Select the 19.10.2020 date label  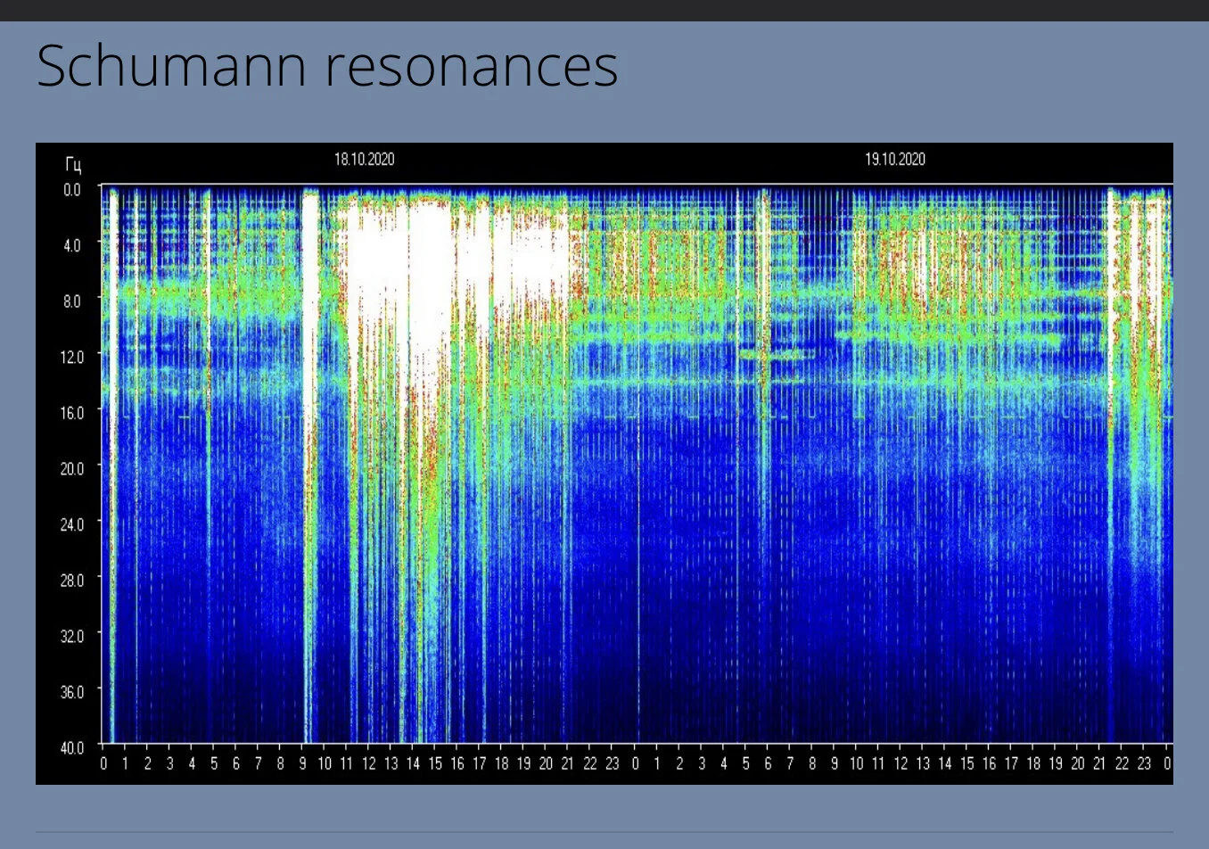pyautogui.click(x=895, y=160)
